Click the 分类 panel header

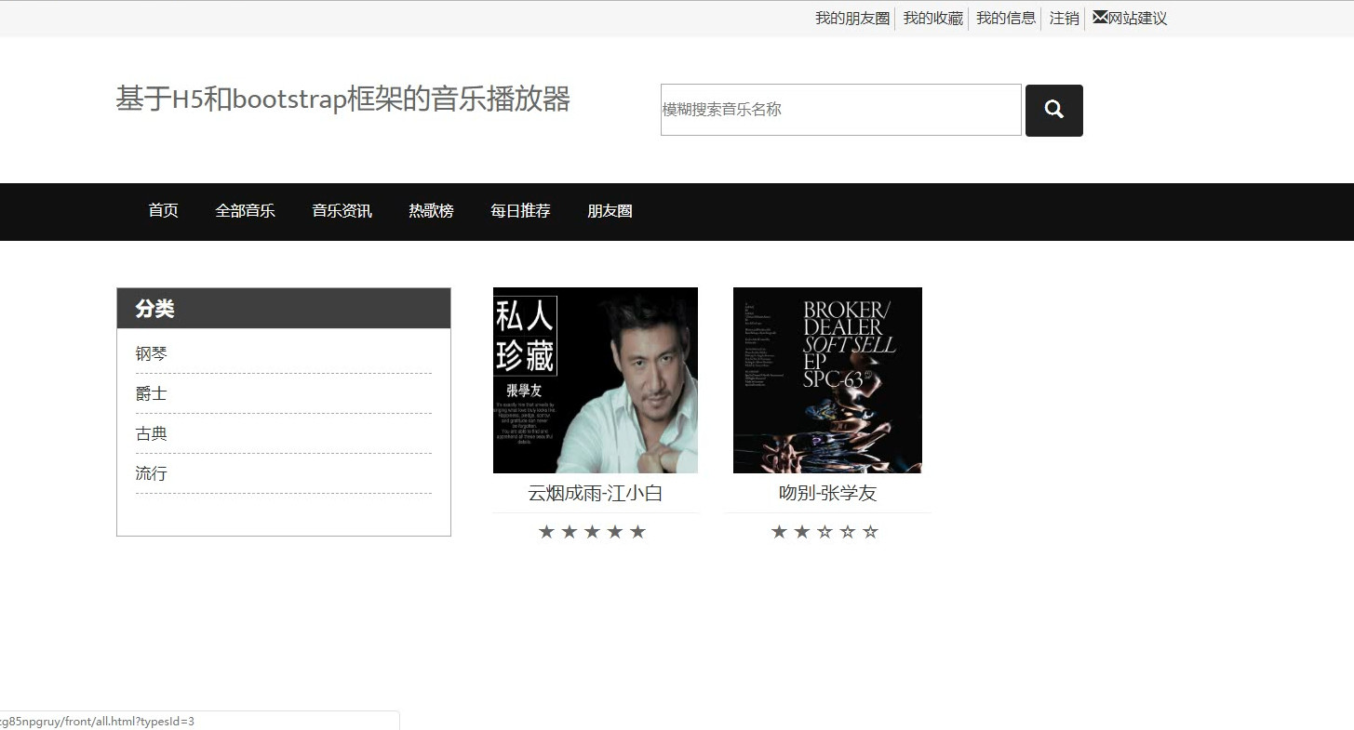click(x=284, y=309)
